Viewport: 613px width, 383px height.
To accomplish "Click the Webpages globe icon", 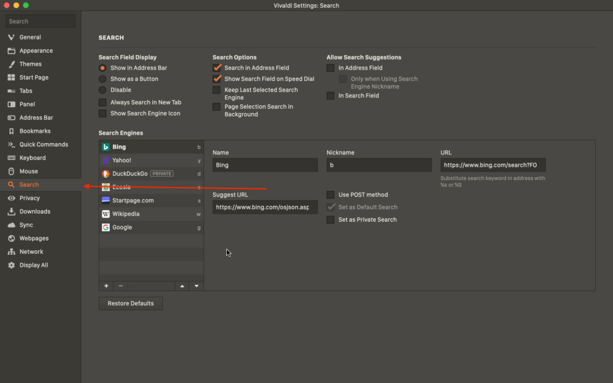I will point(11,238).
